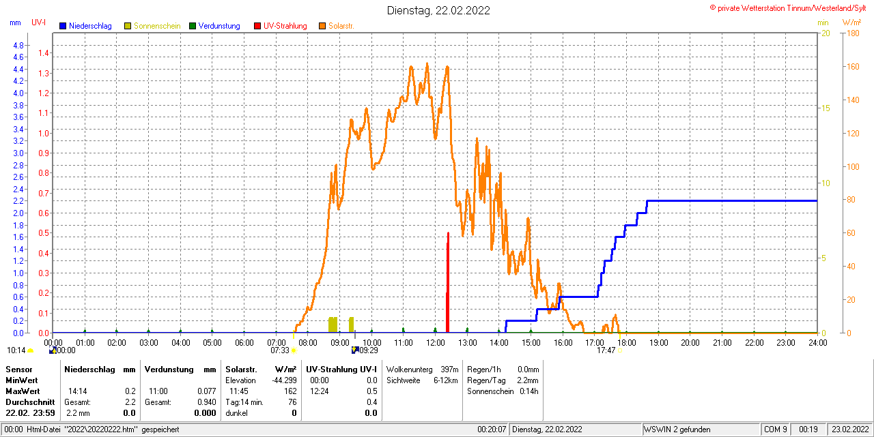The height and width of the screenshot is (437, 874).
Task: Select the Solarstr. legend label
Action: click(x=341, y=26)
